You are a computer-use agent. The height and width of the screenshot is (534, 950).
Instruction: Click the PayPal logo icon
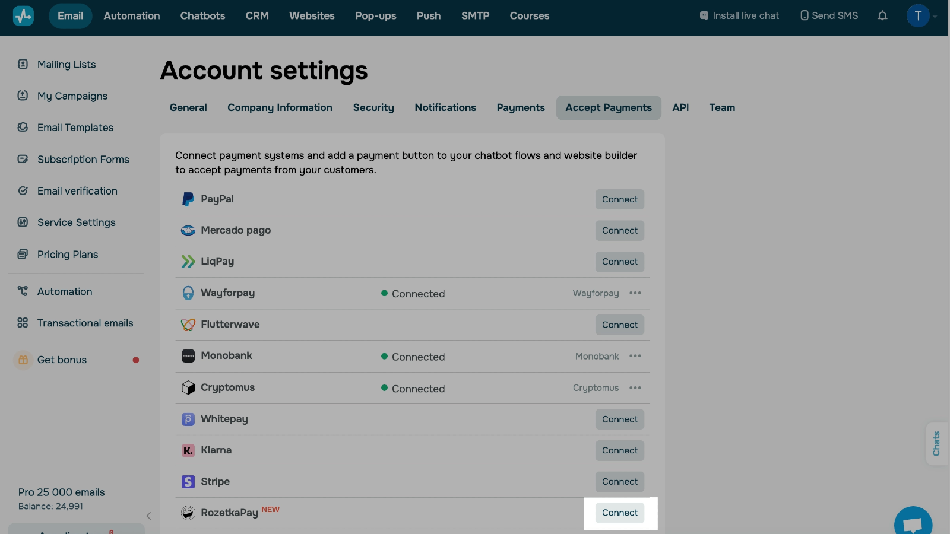coord(188,199)
